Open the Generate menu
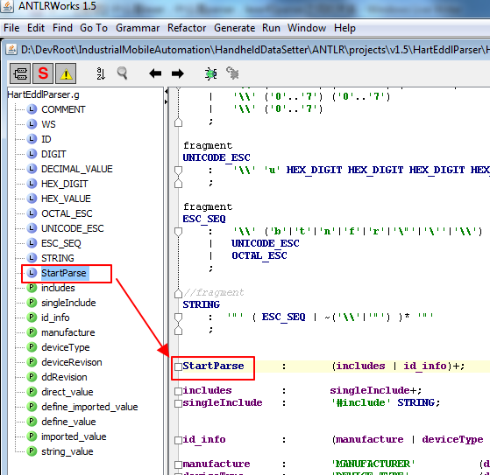 click(234, 28)
